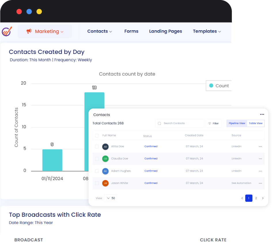Check the select-all checkbox in the table header
The width and height of the screenshot is (276, 245).
click(97, 135)
